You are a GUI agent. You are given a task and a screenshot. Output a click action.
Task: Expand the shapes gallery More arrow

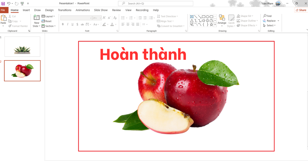(x=215, y=25)
